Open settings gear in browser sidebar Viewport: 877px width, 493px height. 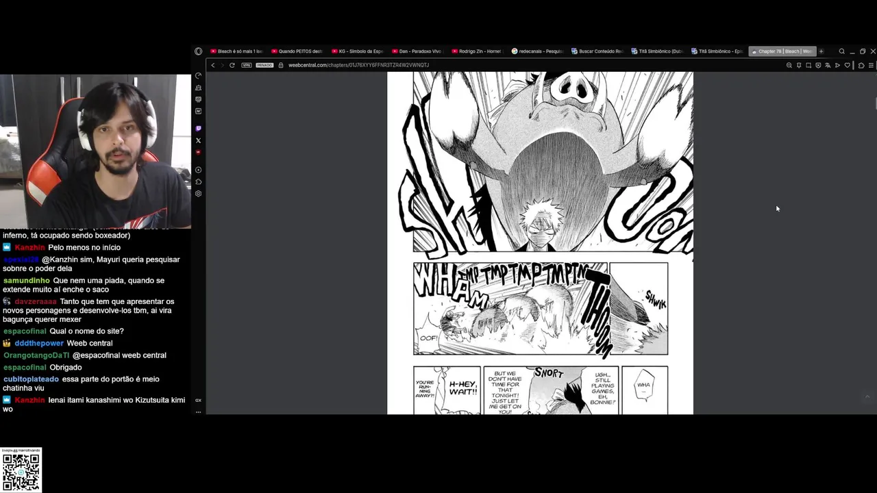[x=199, y=194]
